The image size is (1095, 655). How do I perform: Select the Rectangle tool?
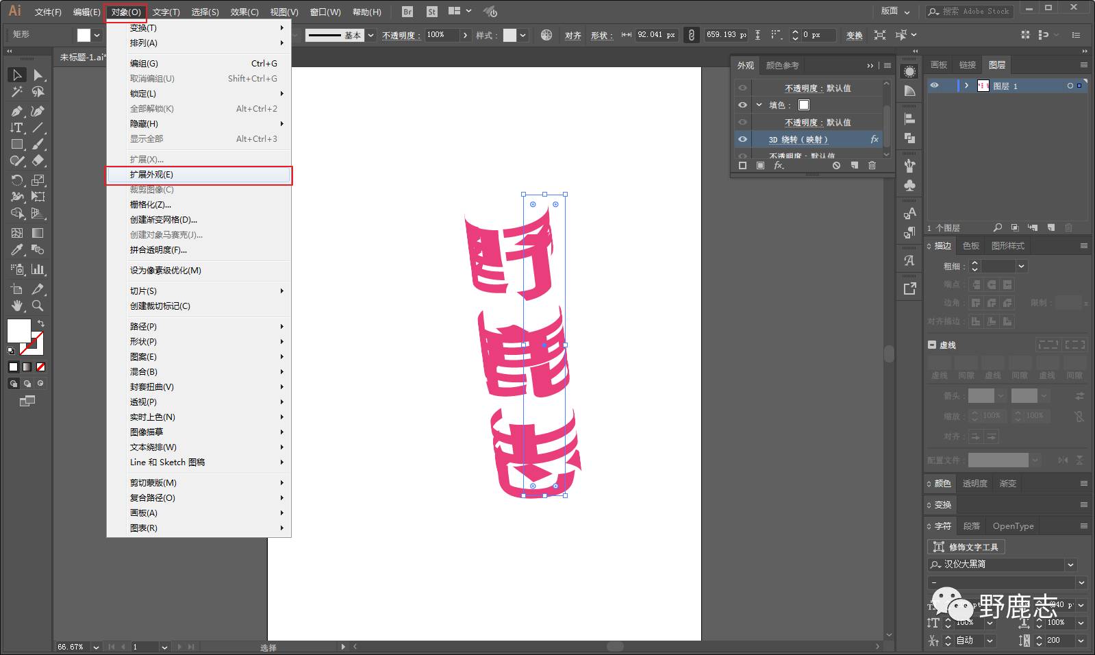17,145
